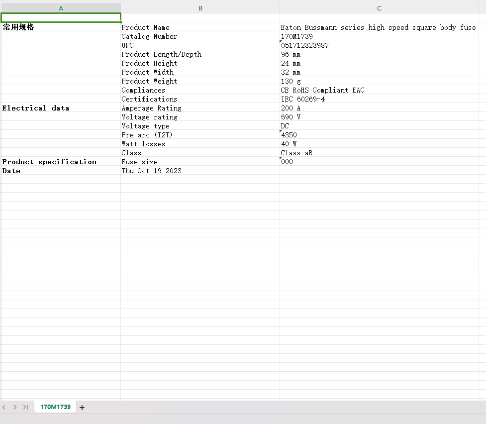Select the 'Amperage Rating' cell
This screenshot has height=424, width=486.
tap(200, 107)
